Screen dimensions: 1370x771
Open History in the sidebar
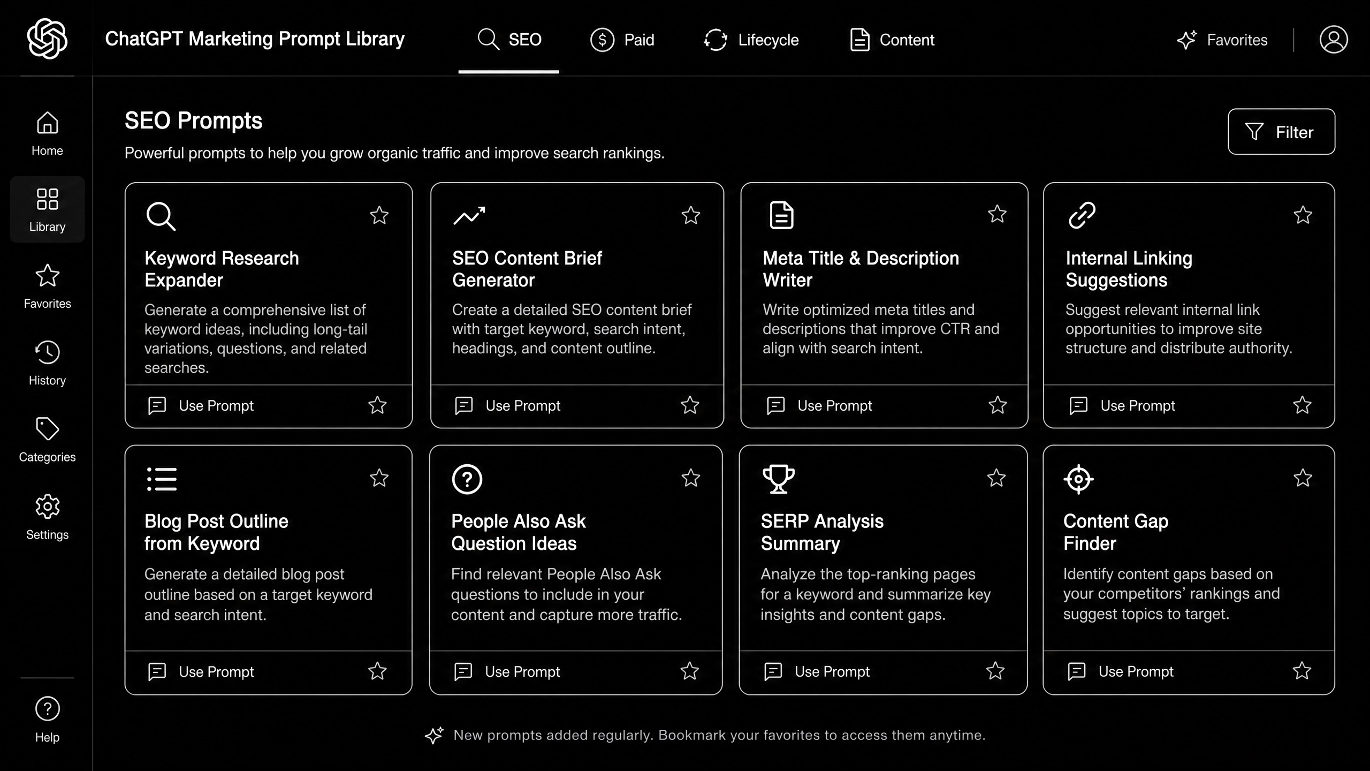(47, 363)
